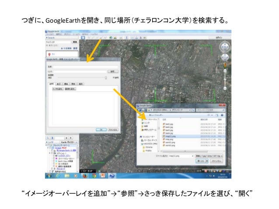Click the orange Pegman Street View icon
This screenshot has height=209, width=279.
point(225,65)
